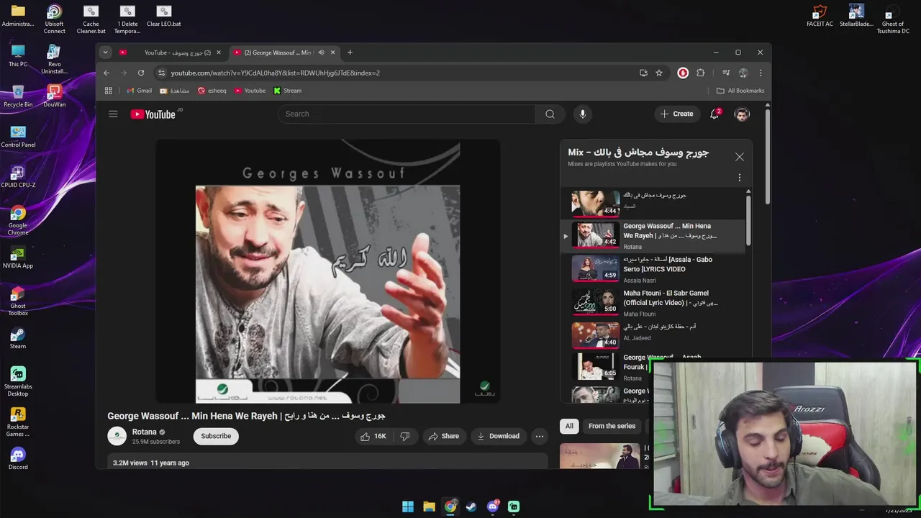
Task: Open Chrome extensions puzzle icon
Action: [x=701, y=73]
